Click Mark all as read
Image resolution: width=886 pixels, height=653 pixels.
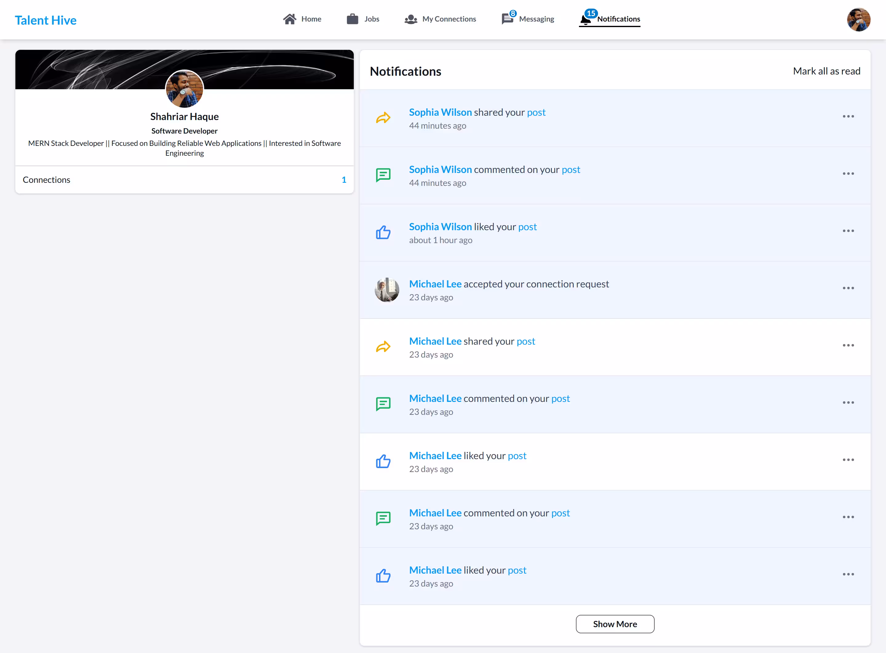(826, 71)
